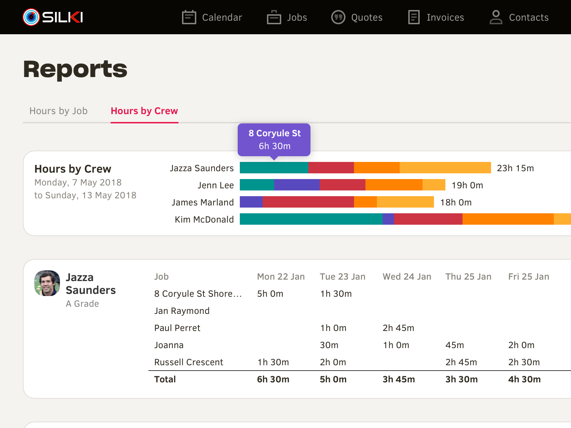Open the Russell Crescent job row

[188, 362]
